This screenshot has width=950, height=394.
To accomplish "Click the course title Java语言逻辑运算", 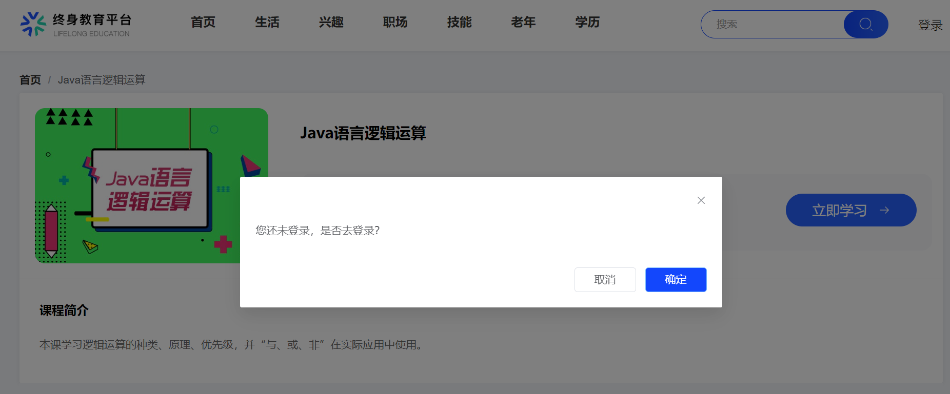I will pyautogui.click(x=363, y=133).
